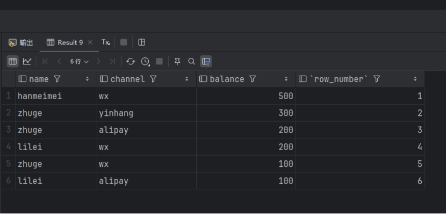Click alipay cell in lilei row
The image size is (446, 214).
tap(147, 181)
